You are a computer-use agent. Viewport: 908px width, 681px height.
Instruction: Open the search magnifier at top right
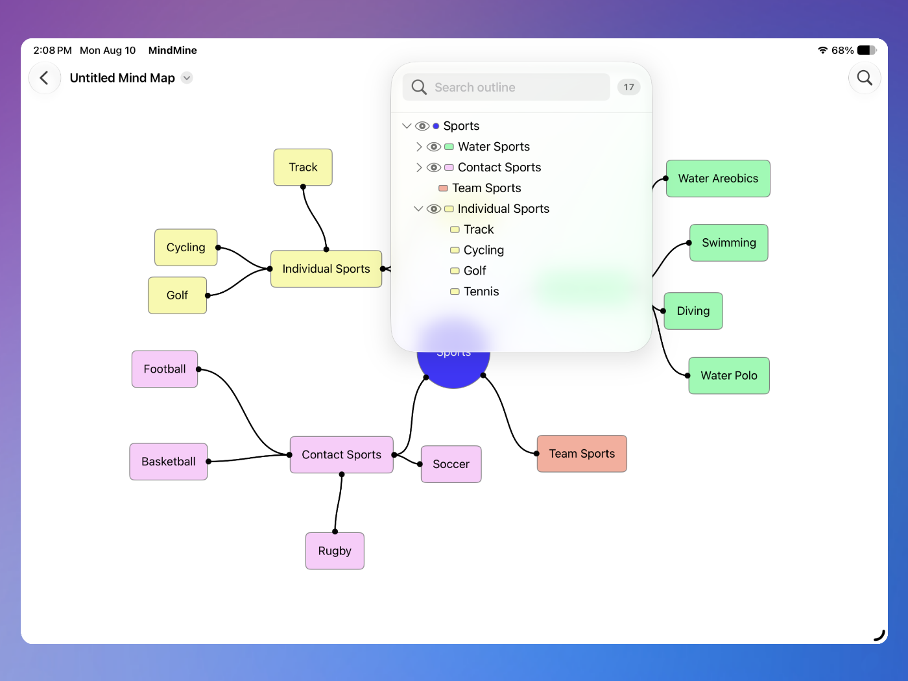pos(865,78)
